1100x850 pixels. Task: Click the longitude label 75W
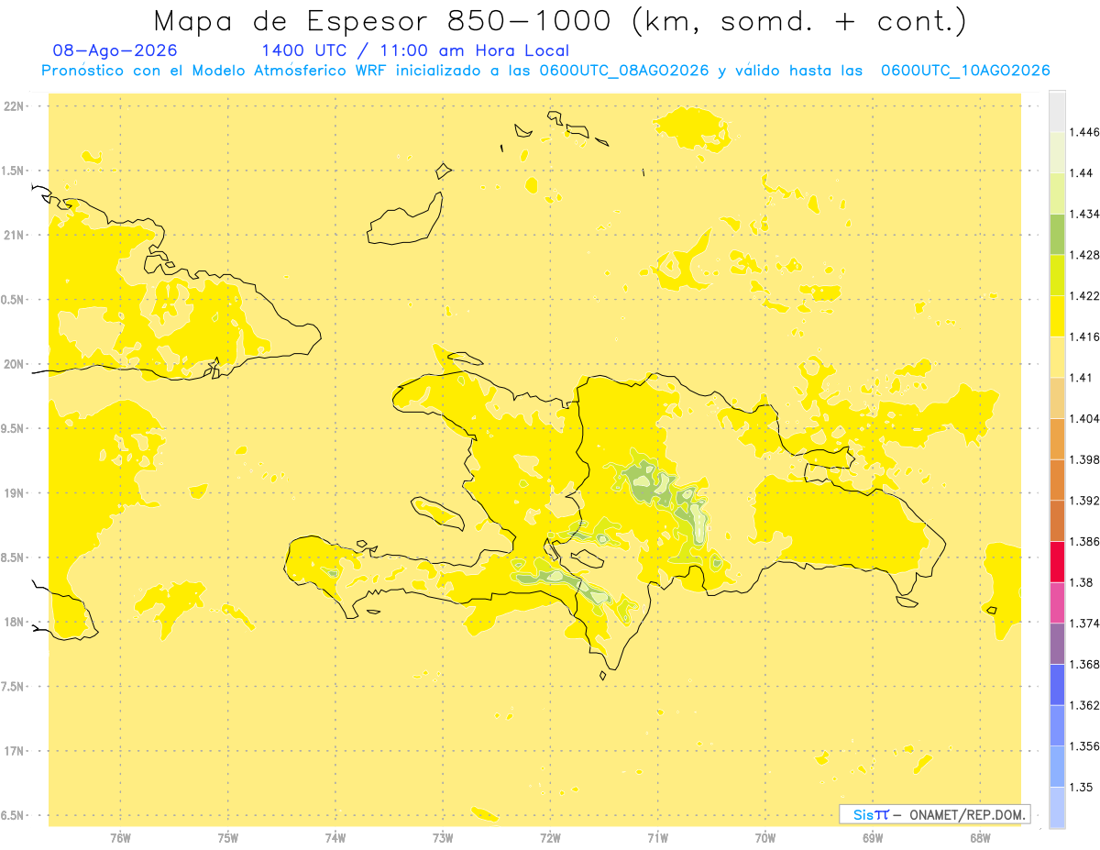(227, 838)
